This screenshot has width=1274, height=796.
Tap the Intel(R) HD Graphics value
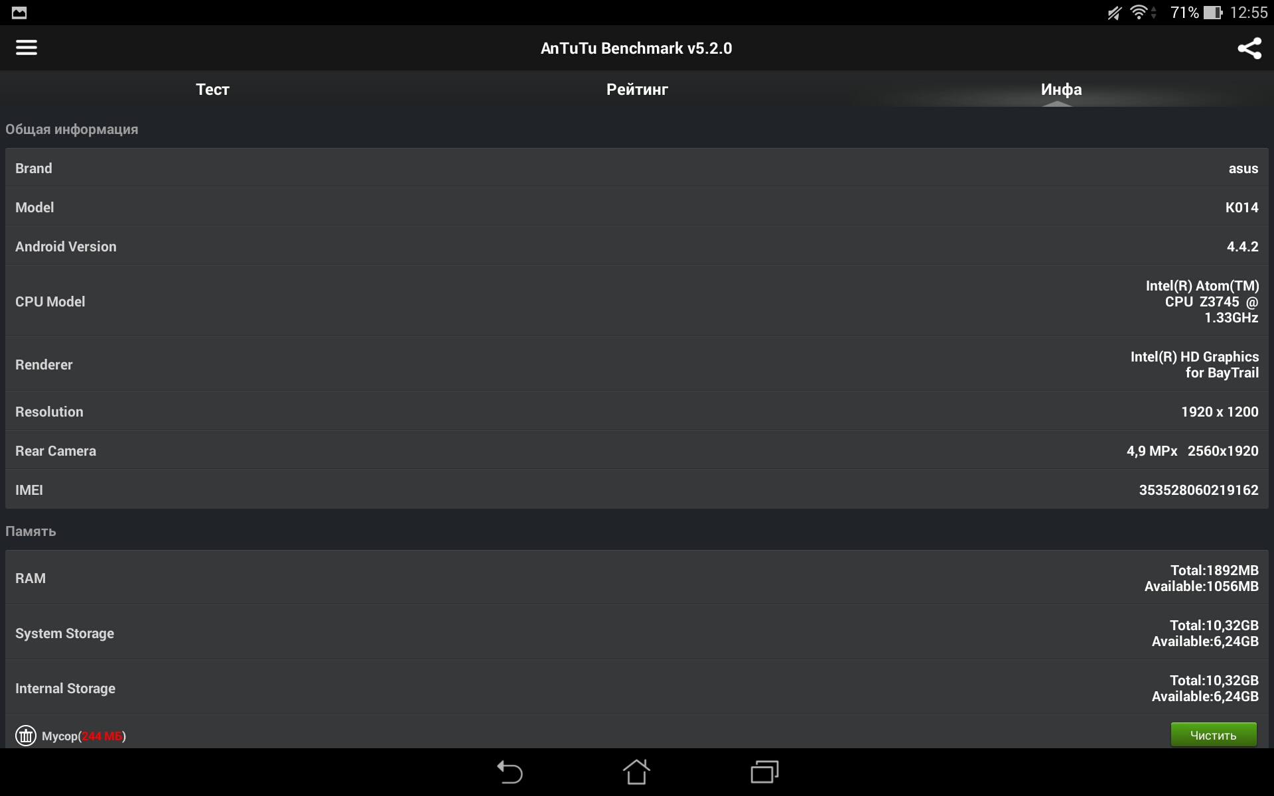tap(1194, 365)
